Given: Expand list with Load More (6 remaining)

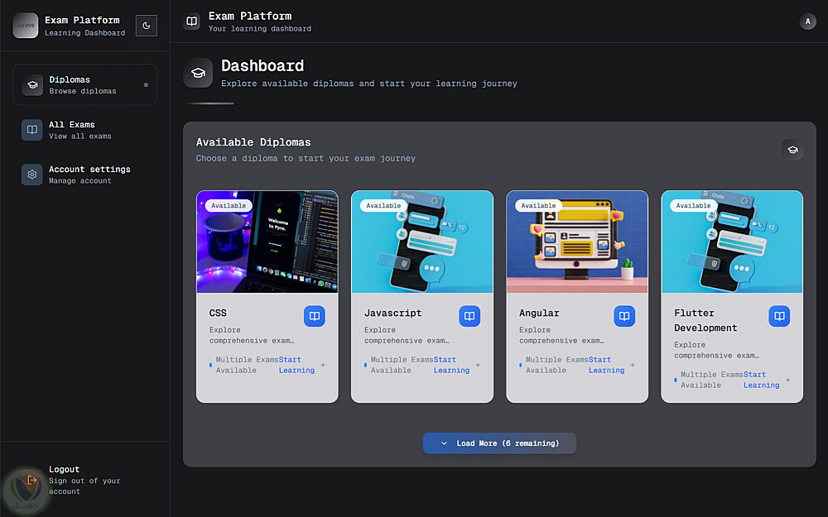Looking at the screenshot, I should (x=499, y=443).
